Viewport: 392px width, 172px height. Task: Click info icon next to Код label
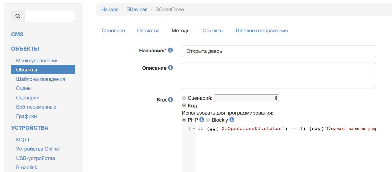click(171, 99)
